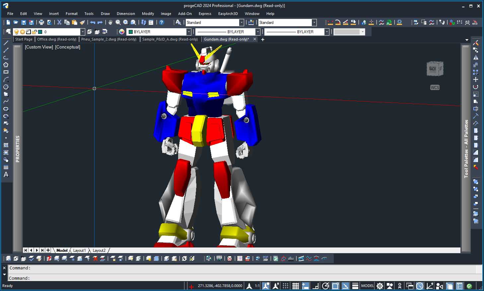
Task: Select the Line draw tool
Action: pos(6,43)
